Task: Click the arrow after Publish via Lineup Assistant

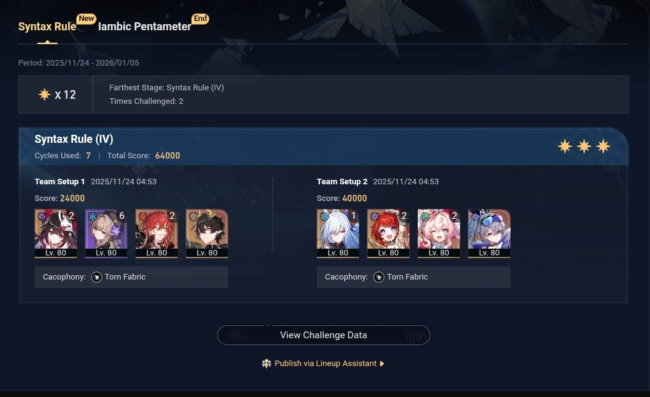Action: [x=382, y=364]
